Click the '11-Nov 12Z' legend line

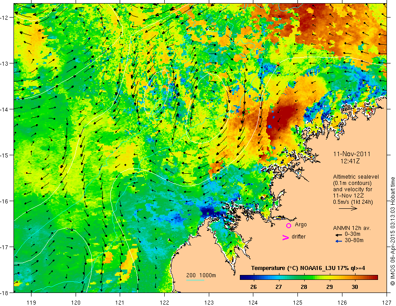coord(348,196)
